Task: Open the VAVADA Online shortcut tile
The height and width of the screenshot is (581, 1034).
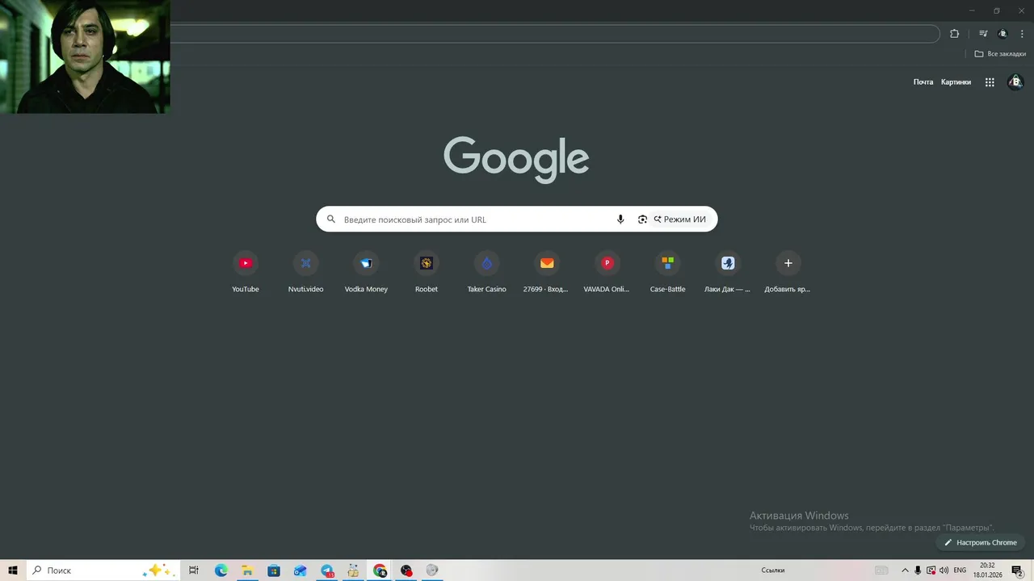Action: pos(607,272)
